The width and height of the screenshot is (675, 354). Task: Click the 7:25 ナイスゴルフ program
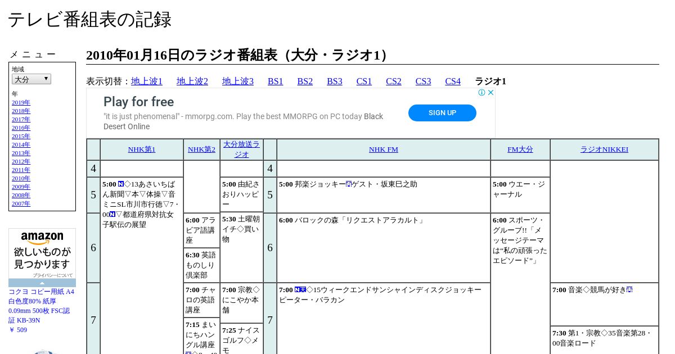[241, 339]
